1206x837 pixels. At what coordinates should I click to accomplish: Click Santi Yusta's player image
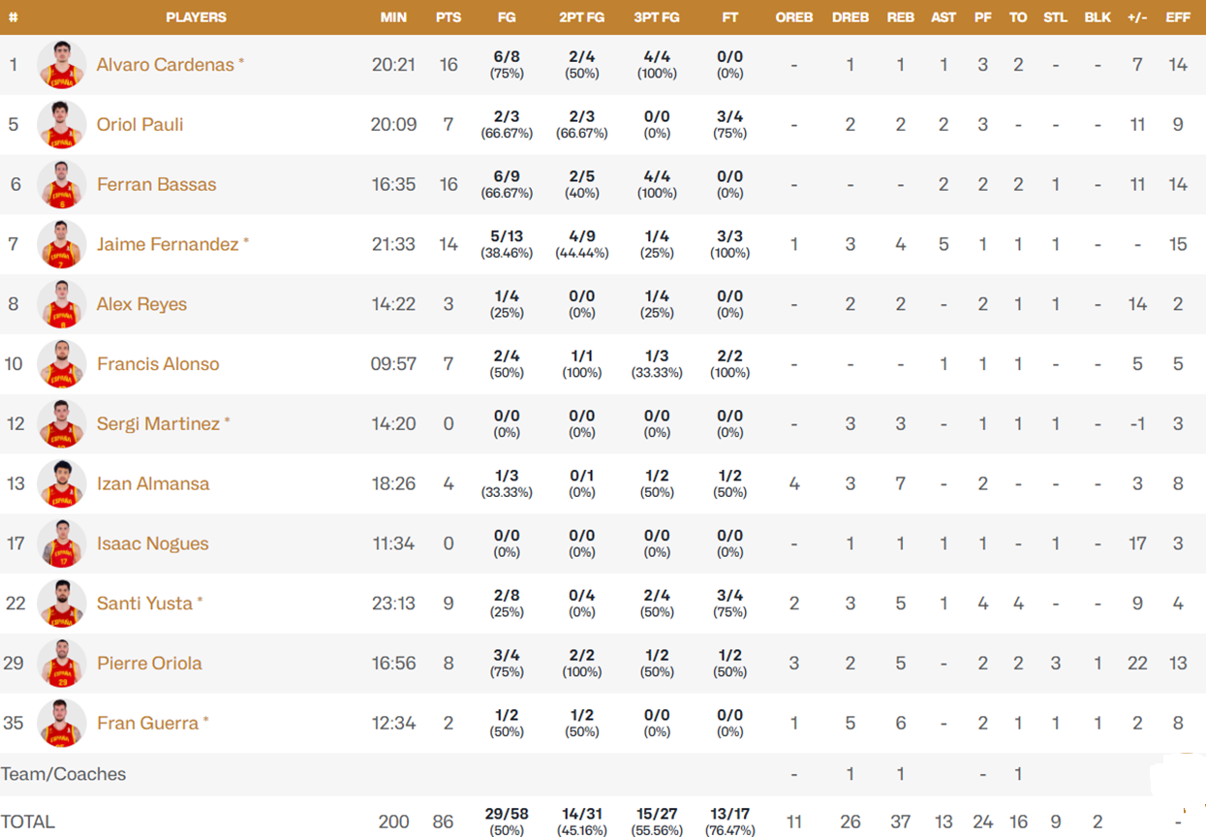(62, 604)
